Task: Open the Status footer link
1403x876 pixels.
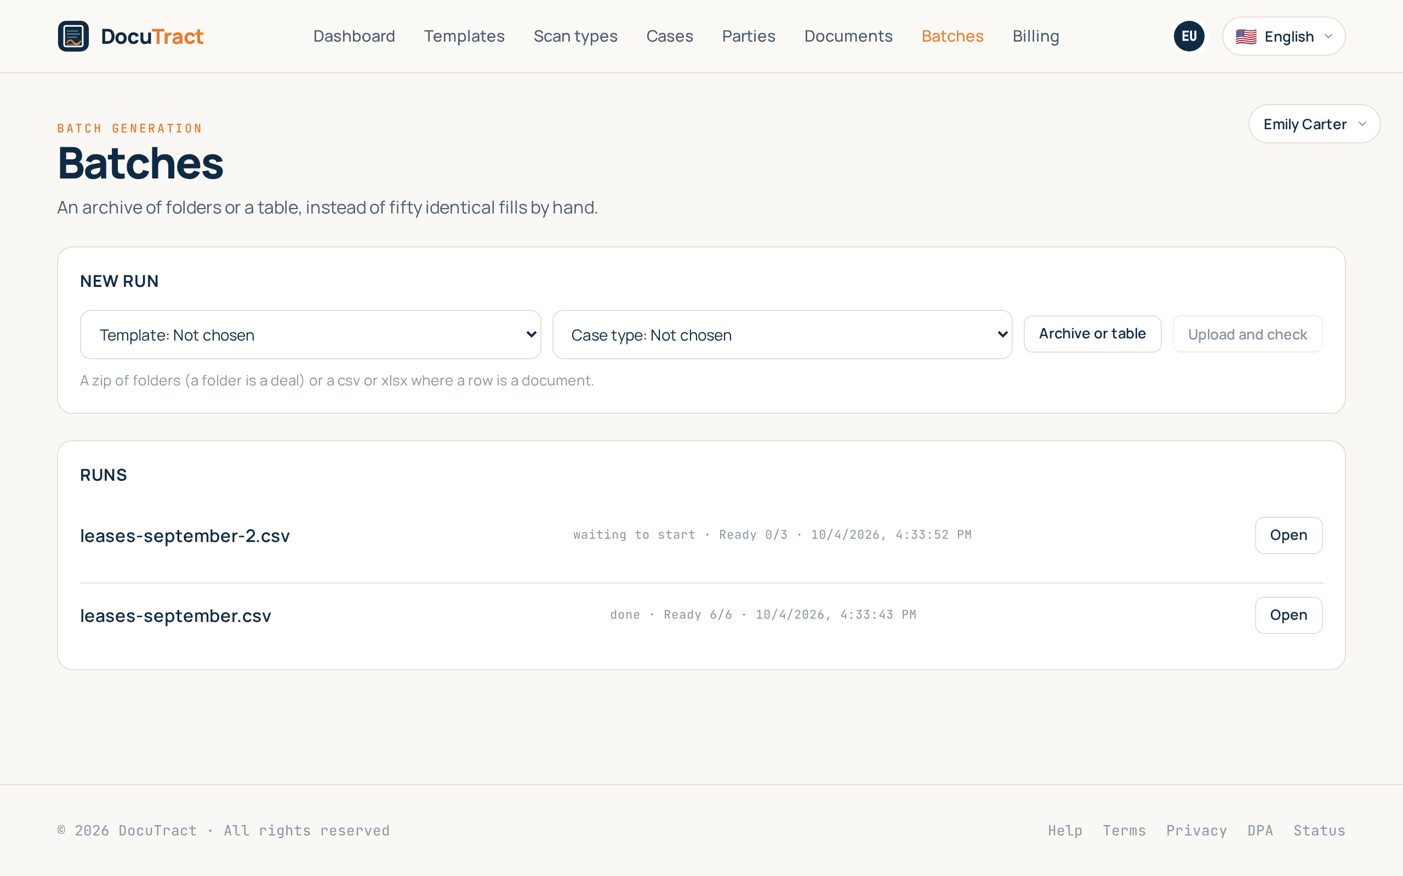Action: click(x=1320, y=830)
